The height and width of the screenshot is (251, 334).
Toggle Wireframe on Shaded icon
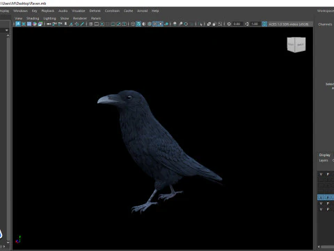[x=150, y=24]
